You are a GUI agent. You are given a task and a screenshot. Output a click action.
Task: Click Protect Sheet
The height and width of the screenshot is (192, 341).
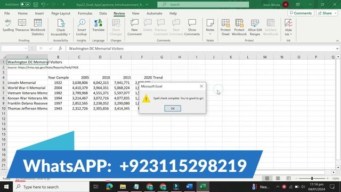(x=225, y=27)
